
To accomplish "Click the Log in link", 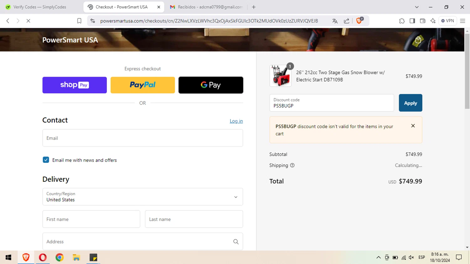I will [236, 121].
